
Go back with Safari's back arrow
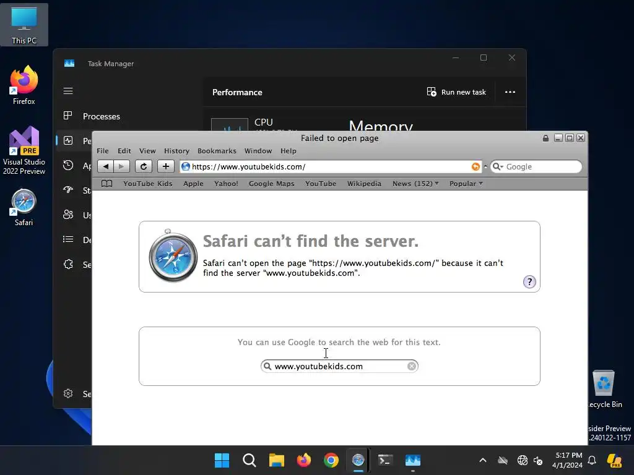(x=105, y=166)
